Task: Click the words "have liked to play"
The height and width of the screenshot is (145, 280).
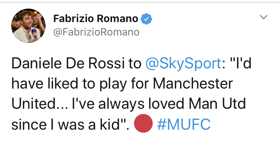Action: tap(69, 84)
